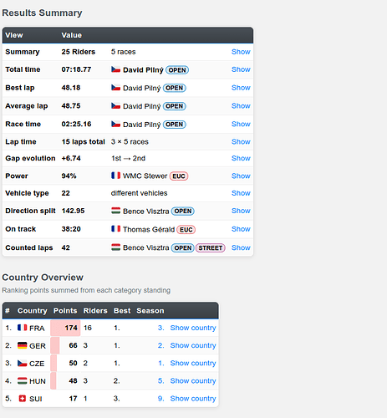Click the Riders column header

pyautogui.click(x=95, y=311)
